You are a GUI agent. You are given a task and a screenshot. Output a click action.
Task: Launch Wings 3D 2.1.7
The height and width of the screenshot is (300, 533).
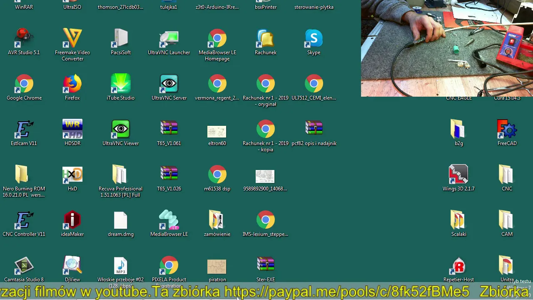(x=458, y=178)
